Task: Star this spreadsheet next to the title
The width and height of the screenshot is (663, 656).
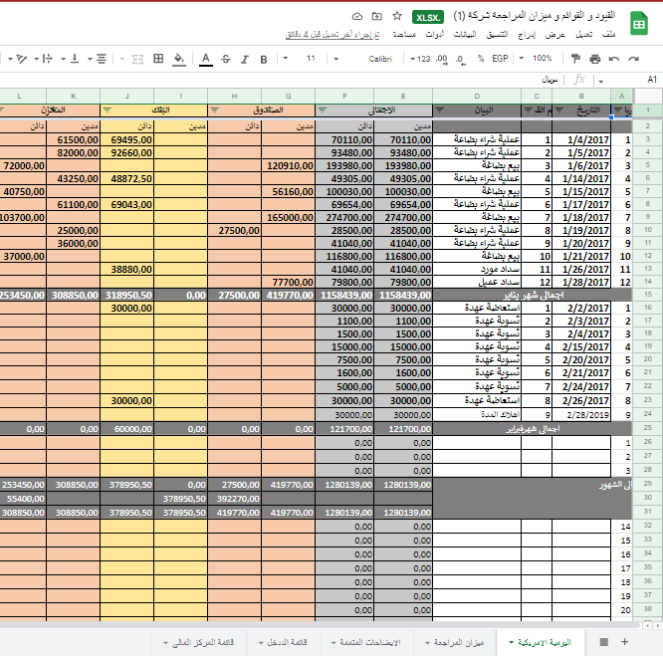Action: pos(397,17)
